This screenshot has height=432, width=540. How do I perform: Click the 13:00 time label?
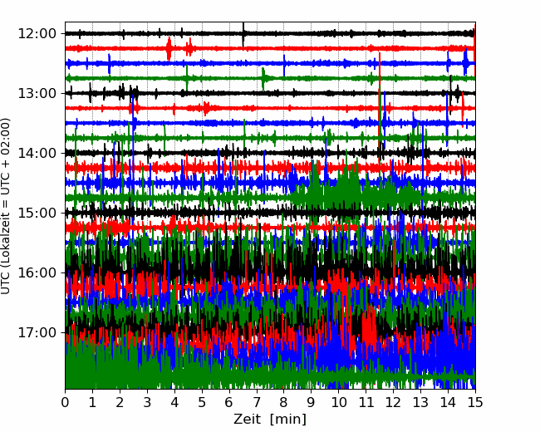click(37, 93)
